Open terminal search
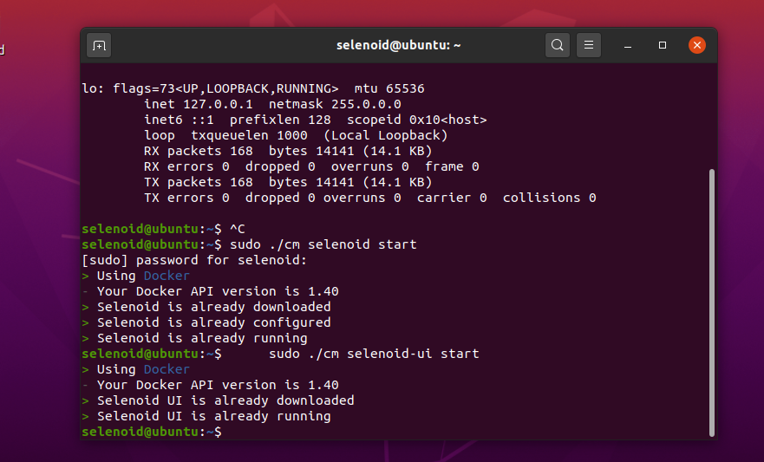Screen dimensions: 764x462 click(x=558, y=45)
